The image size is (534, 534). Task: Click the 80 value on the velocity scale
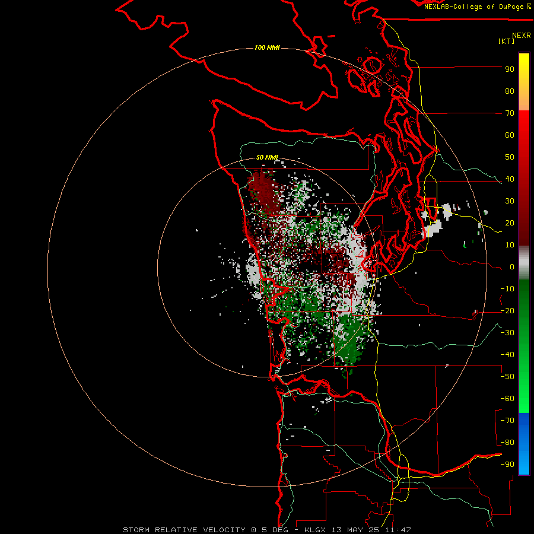(x=510, y=91)
